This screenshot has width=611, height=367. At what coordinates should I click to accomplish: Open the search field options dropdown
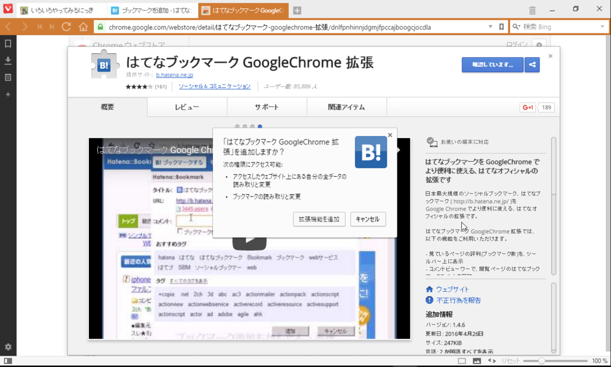pyautogui.click(x=603, y=27)
